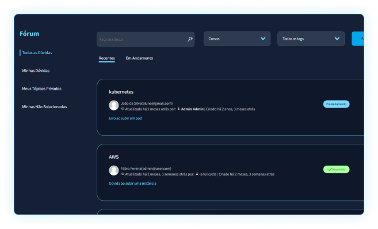Click the Fórum heading
The image size is (378, 229).
point(29,33)
